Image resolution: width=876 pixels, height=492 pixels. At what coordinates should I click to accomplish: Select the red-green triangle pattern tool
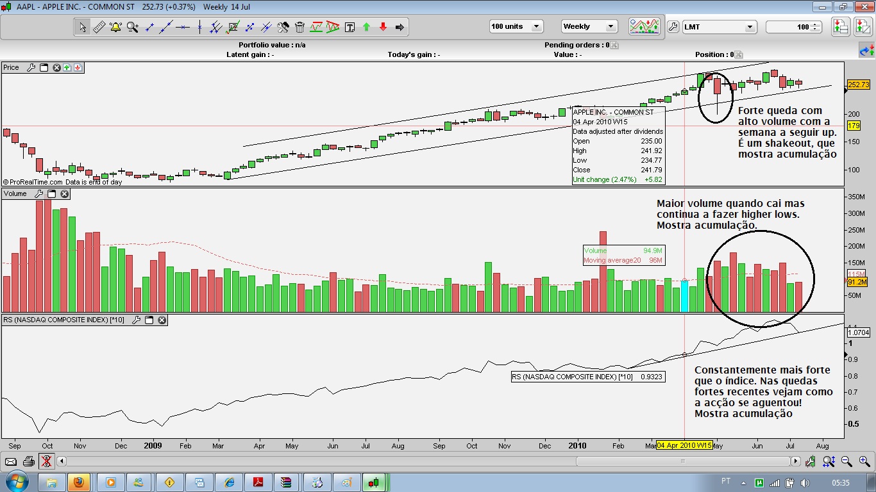click(x=333, y=27)
